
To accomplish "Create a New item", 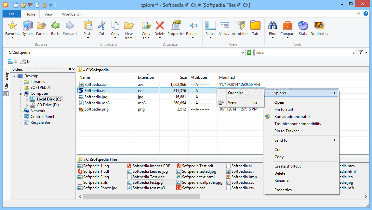I will point(129,30).
